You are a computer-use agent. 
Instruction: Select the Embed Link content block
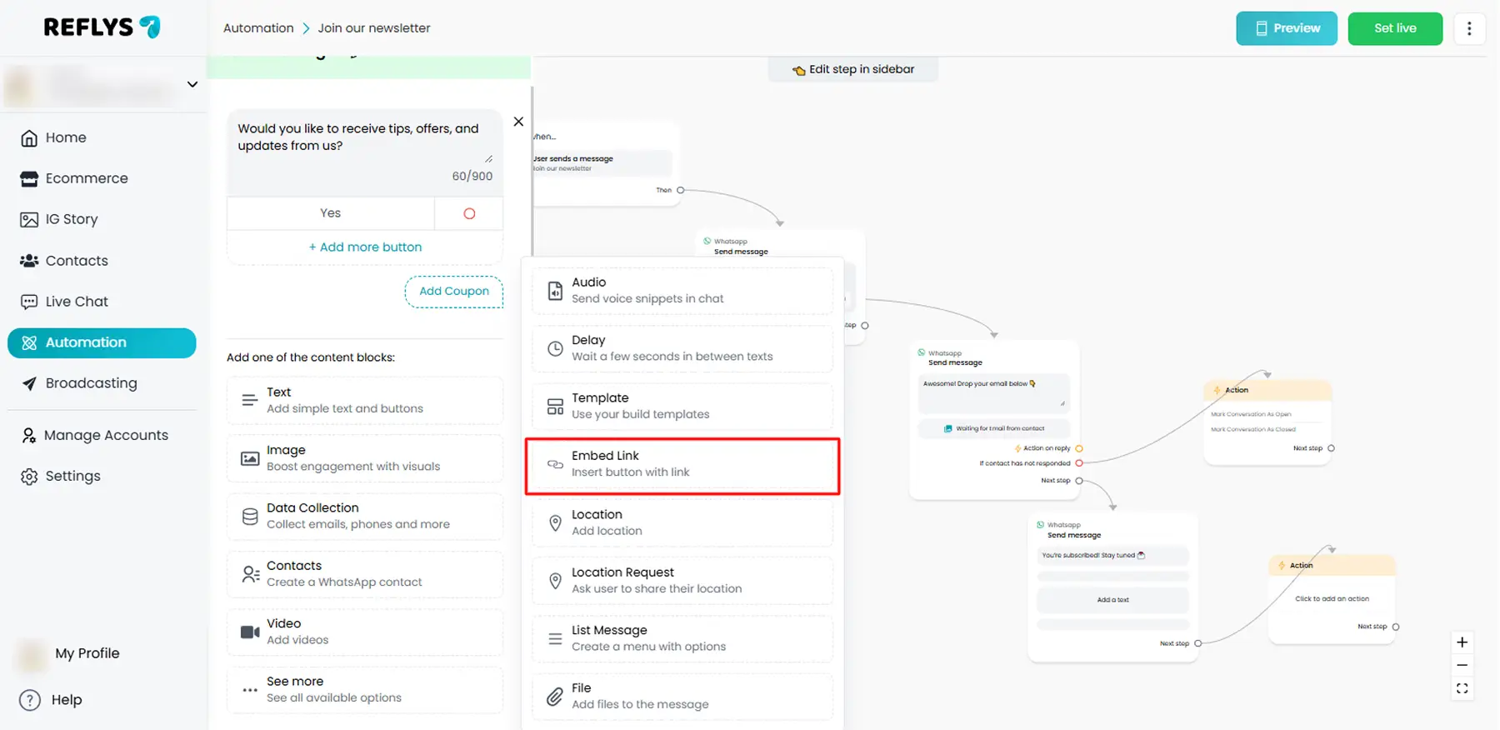pos(682,464)
